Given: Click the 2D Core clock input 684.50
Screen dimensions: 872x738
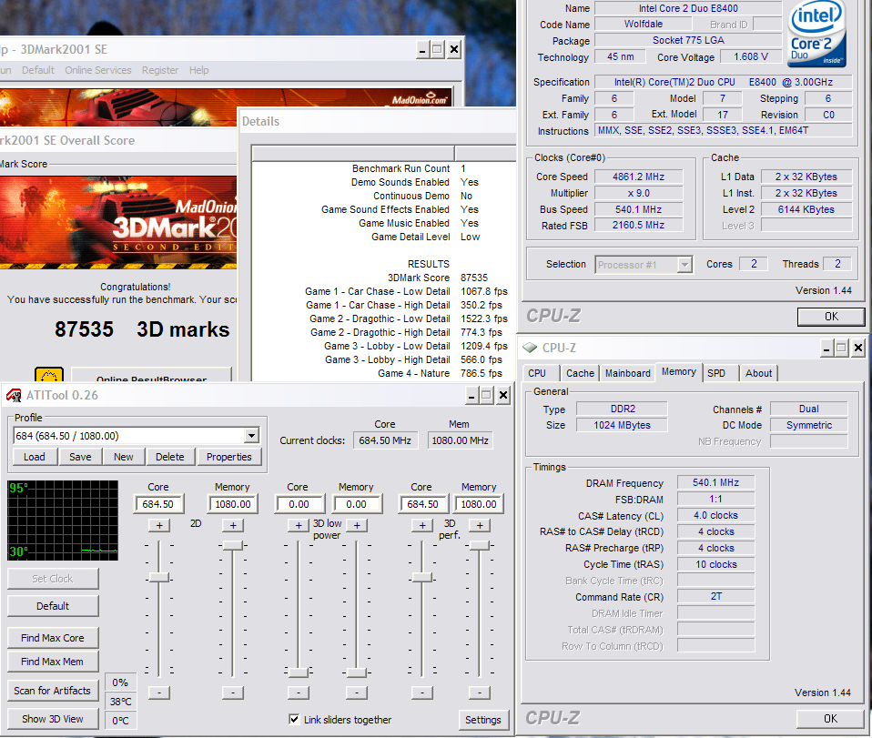Looking at the screenshot, I should pos(158,504).
